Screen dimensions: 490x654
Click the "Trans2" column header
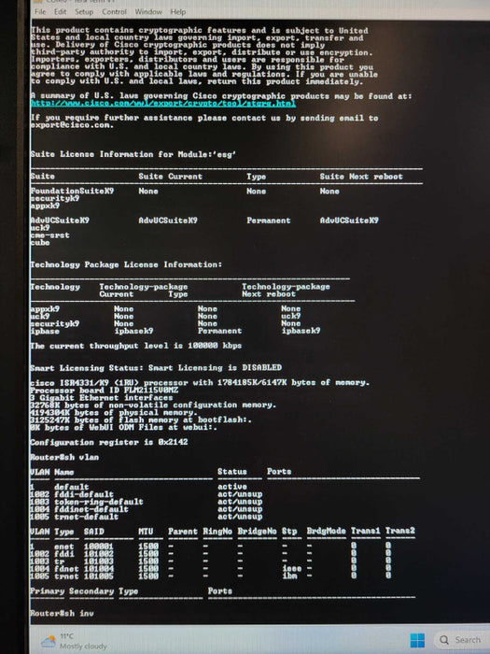(x=399, y=531)
